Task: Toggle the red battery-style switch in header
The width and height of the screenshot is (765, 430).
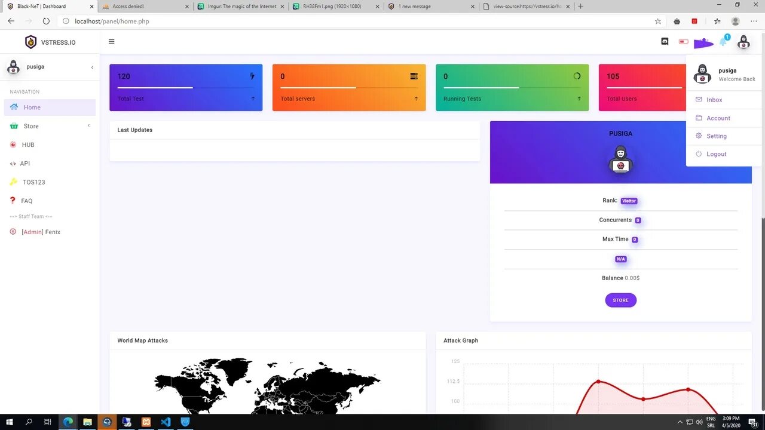Action: tap(684, 42)
